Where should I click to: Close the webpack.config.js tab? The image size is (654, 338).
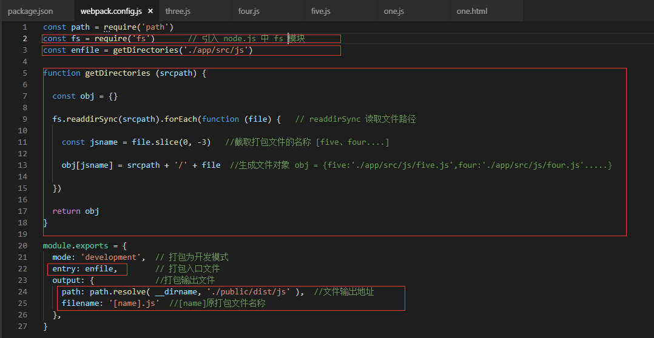click(x=150, y=11)
